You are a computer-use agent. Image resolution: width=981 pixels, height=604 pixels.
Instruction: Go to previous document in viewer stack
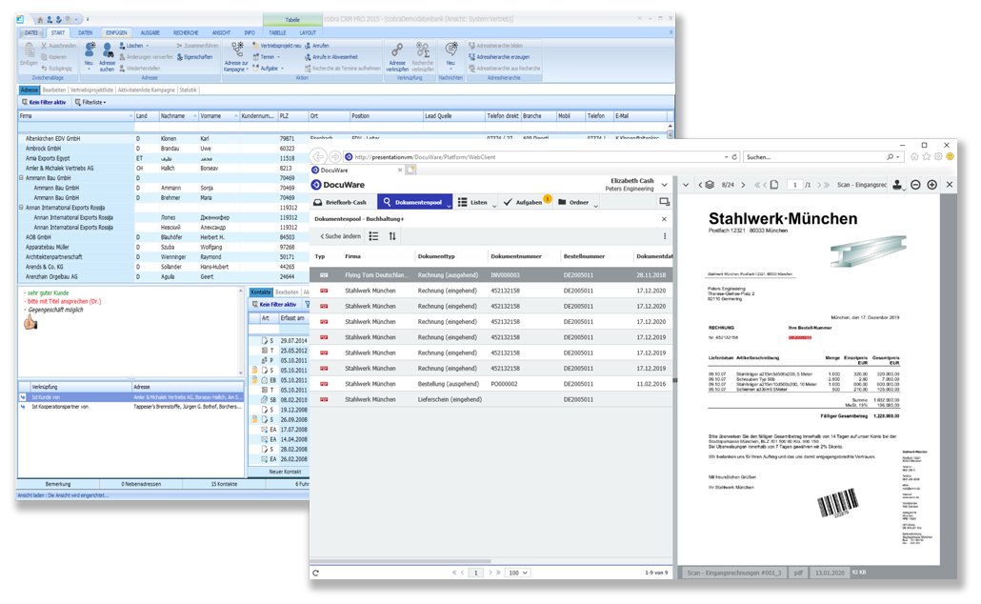(x=700, y=185)
